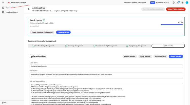Screen dimensions: 190x105
Task: Click Customers Onboarding Management heading
Action: coord(42,41)
